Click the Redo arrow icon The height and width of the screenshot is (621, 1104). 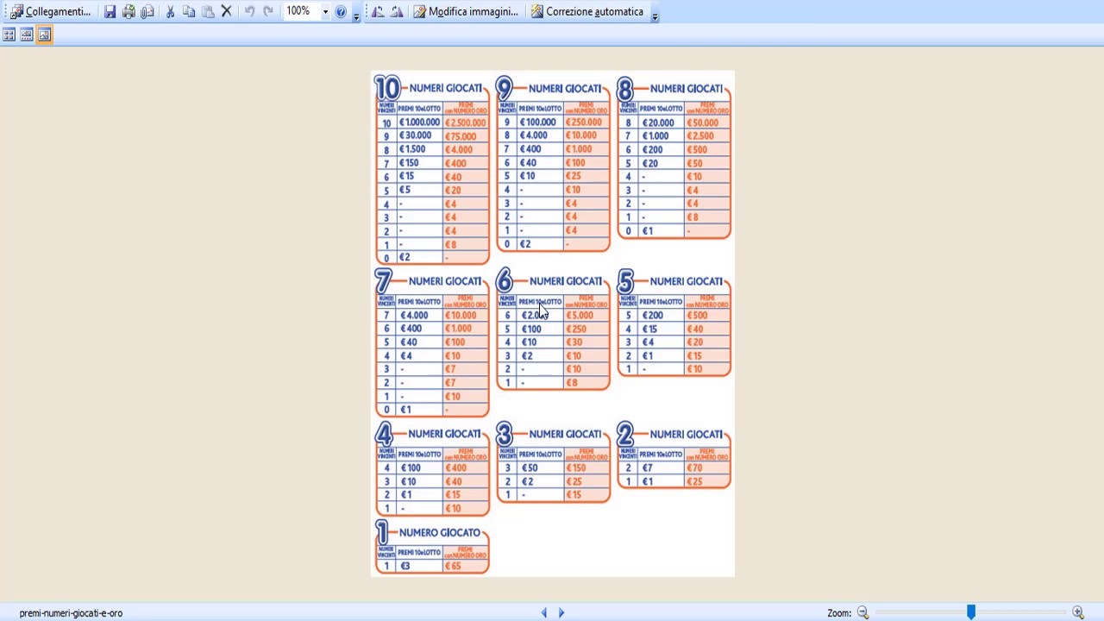[268, 11]
